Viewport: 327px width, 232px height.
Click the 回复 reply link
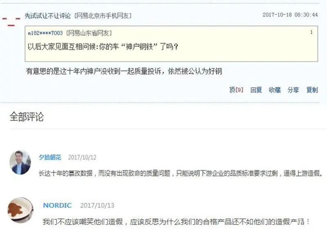tap(256, 90)
